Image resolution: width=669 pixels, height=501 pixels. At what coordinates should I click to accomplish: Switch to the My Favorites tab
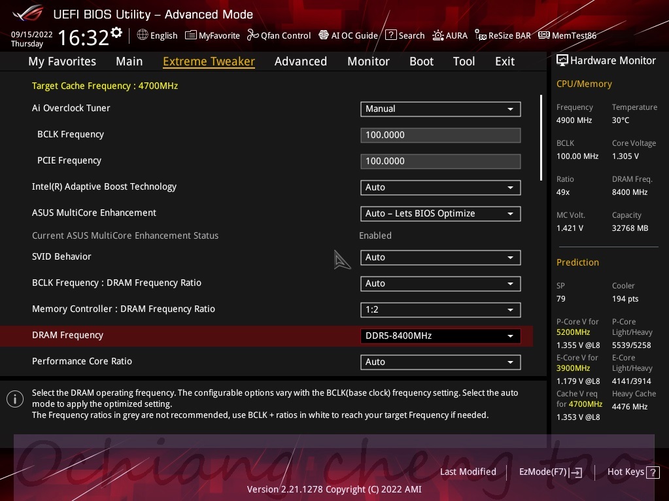point(62,61)
